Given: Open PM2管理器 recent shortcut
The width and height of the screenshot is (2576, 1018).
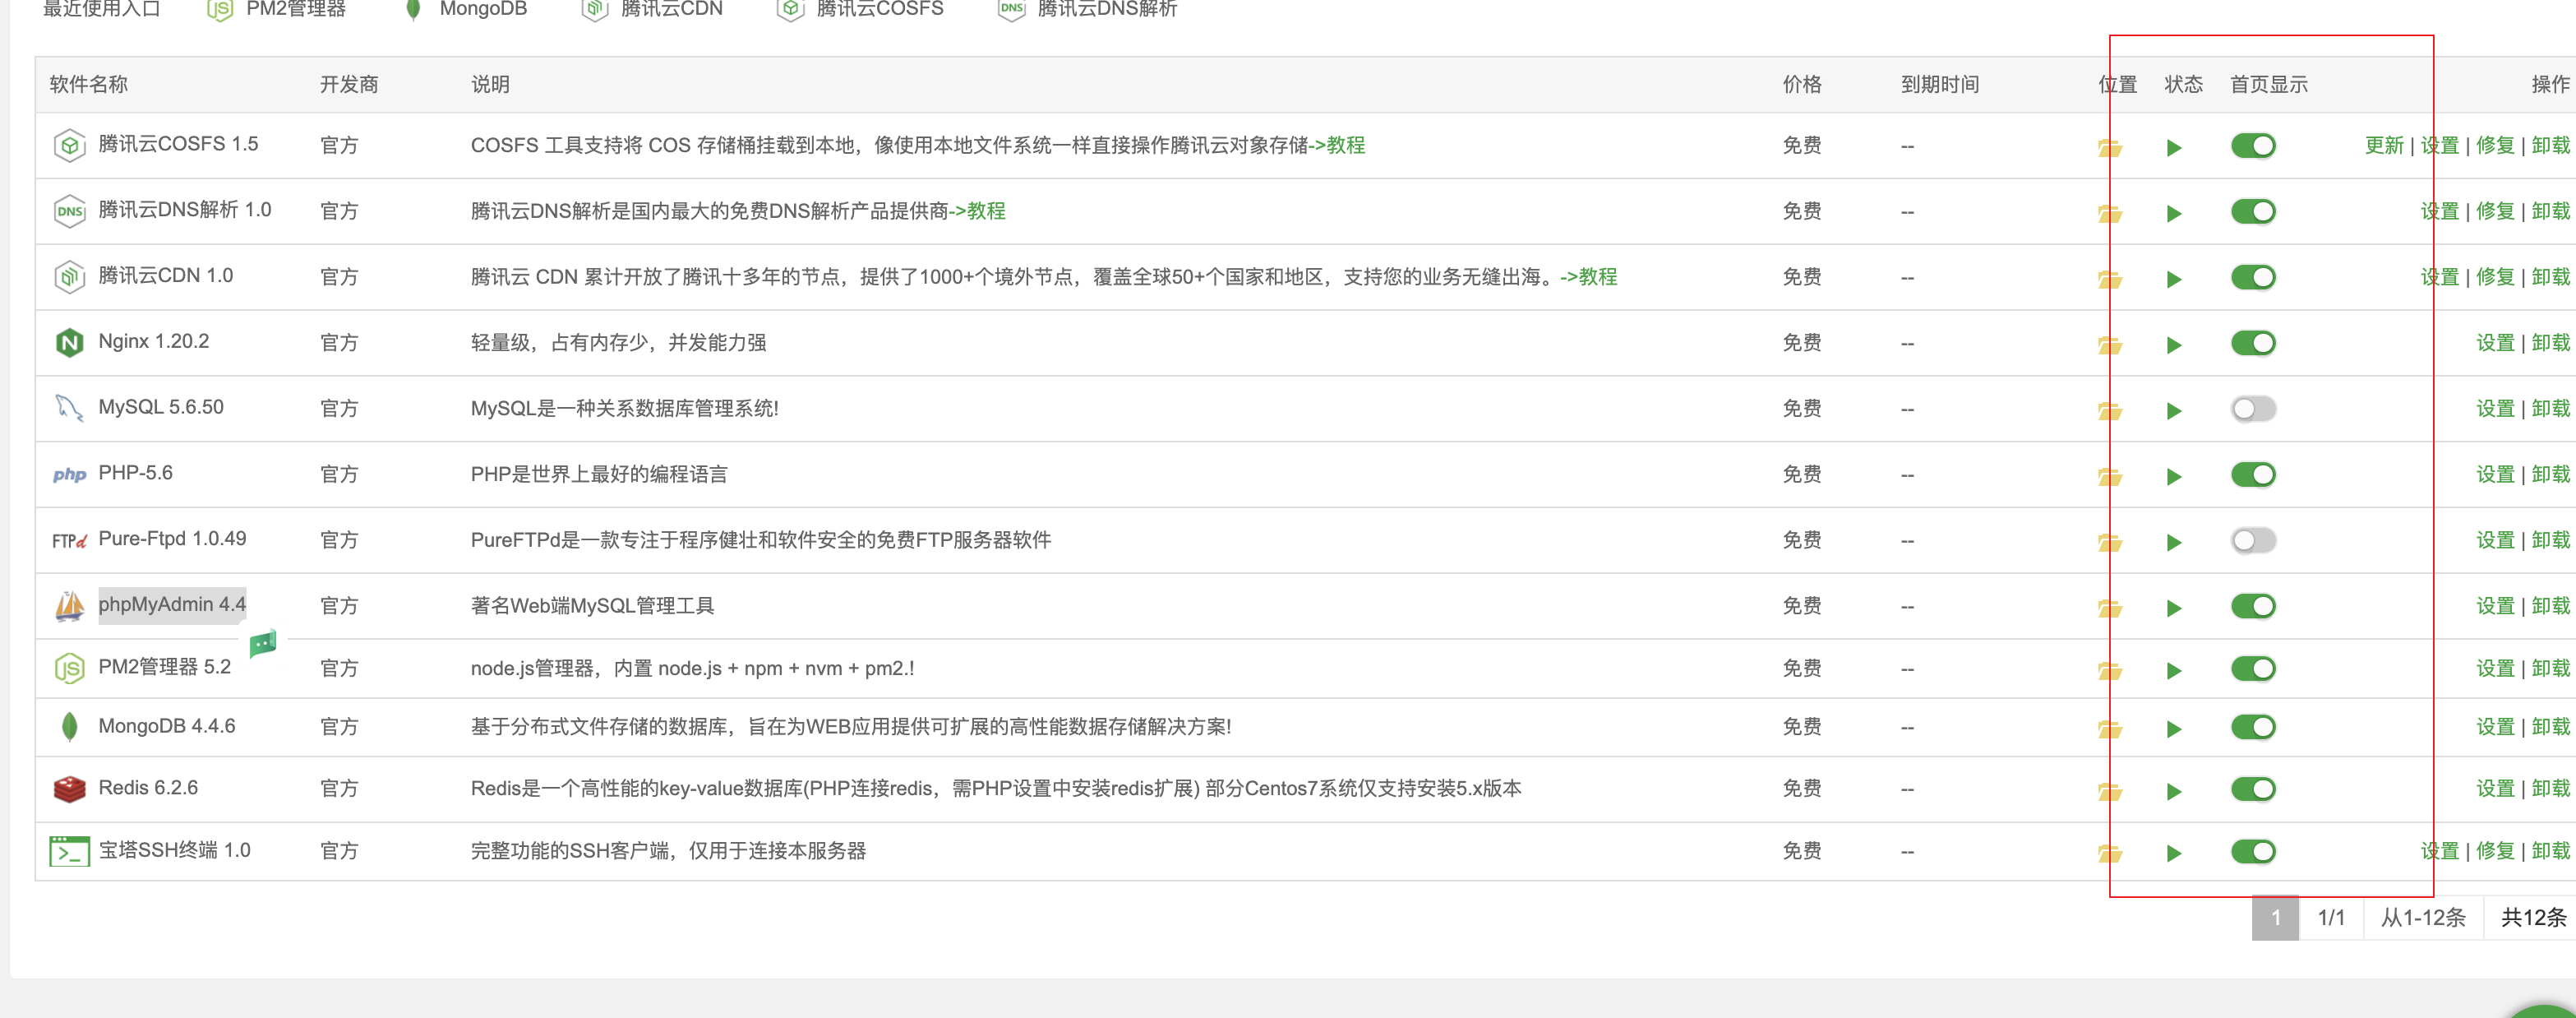Looking at the screenshot, I should click(276, 9).
